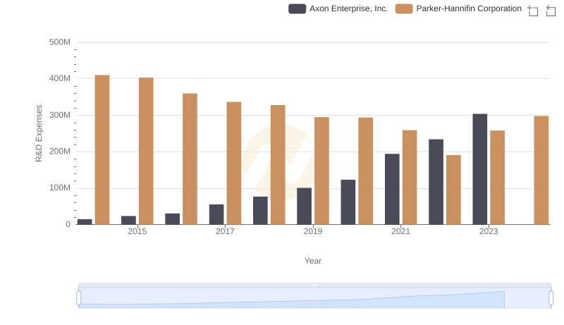This screenshot has width=564, height=325.
Task: Select the Parker-Hannifin bar for 2014
Action: (x=102, y=150)
